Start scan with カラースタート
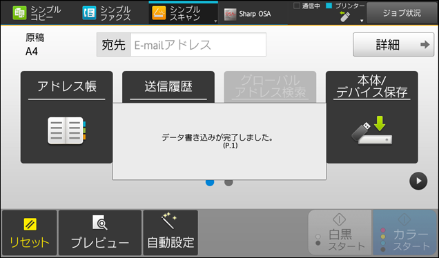The image size is (439, 258). pyautogui.click(x=404, y=232)
